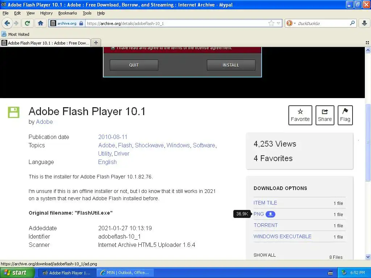
Task: Go back to previous page
Action: point(7,23)
